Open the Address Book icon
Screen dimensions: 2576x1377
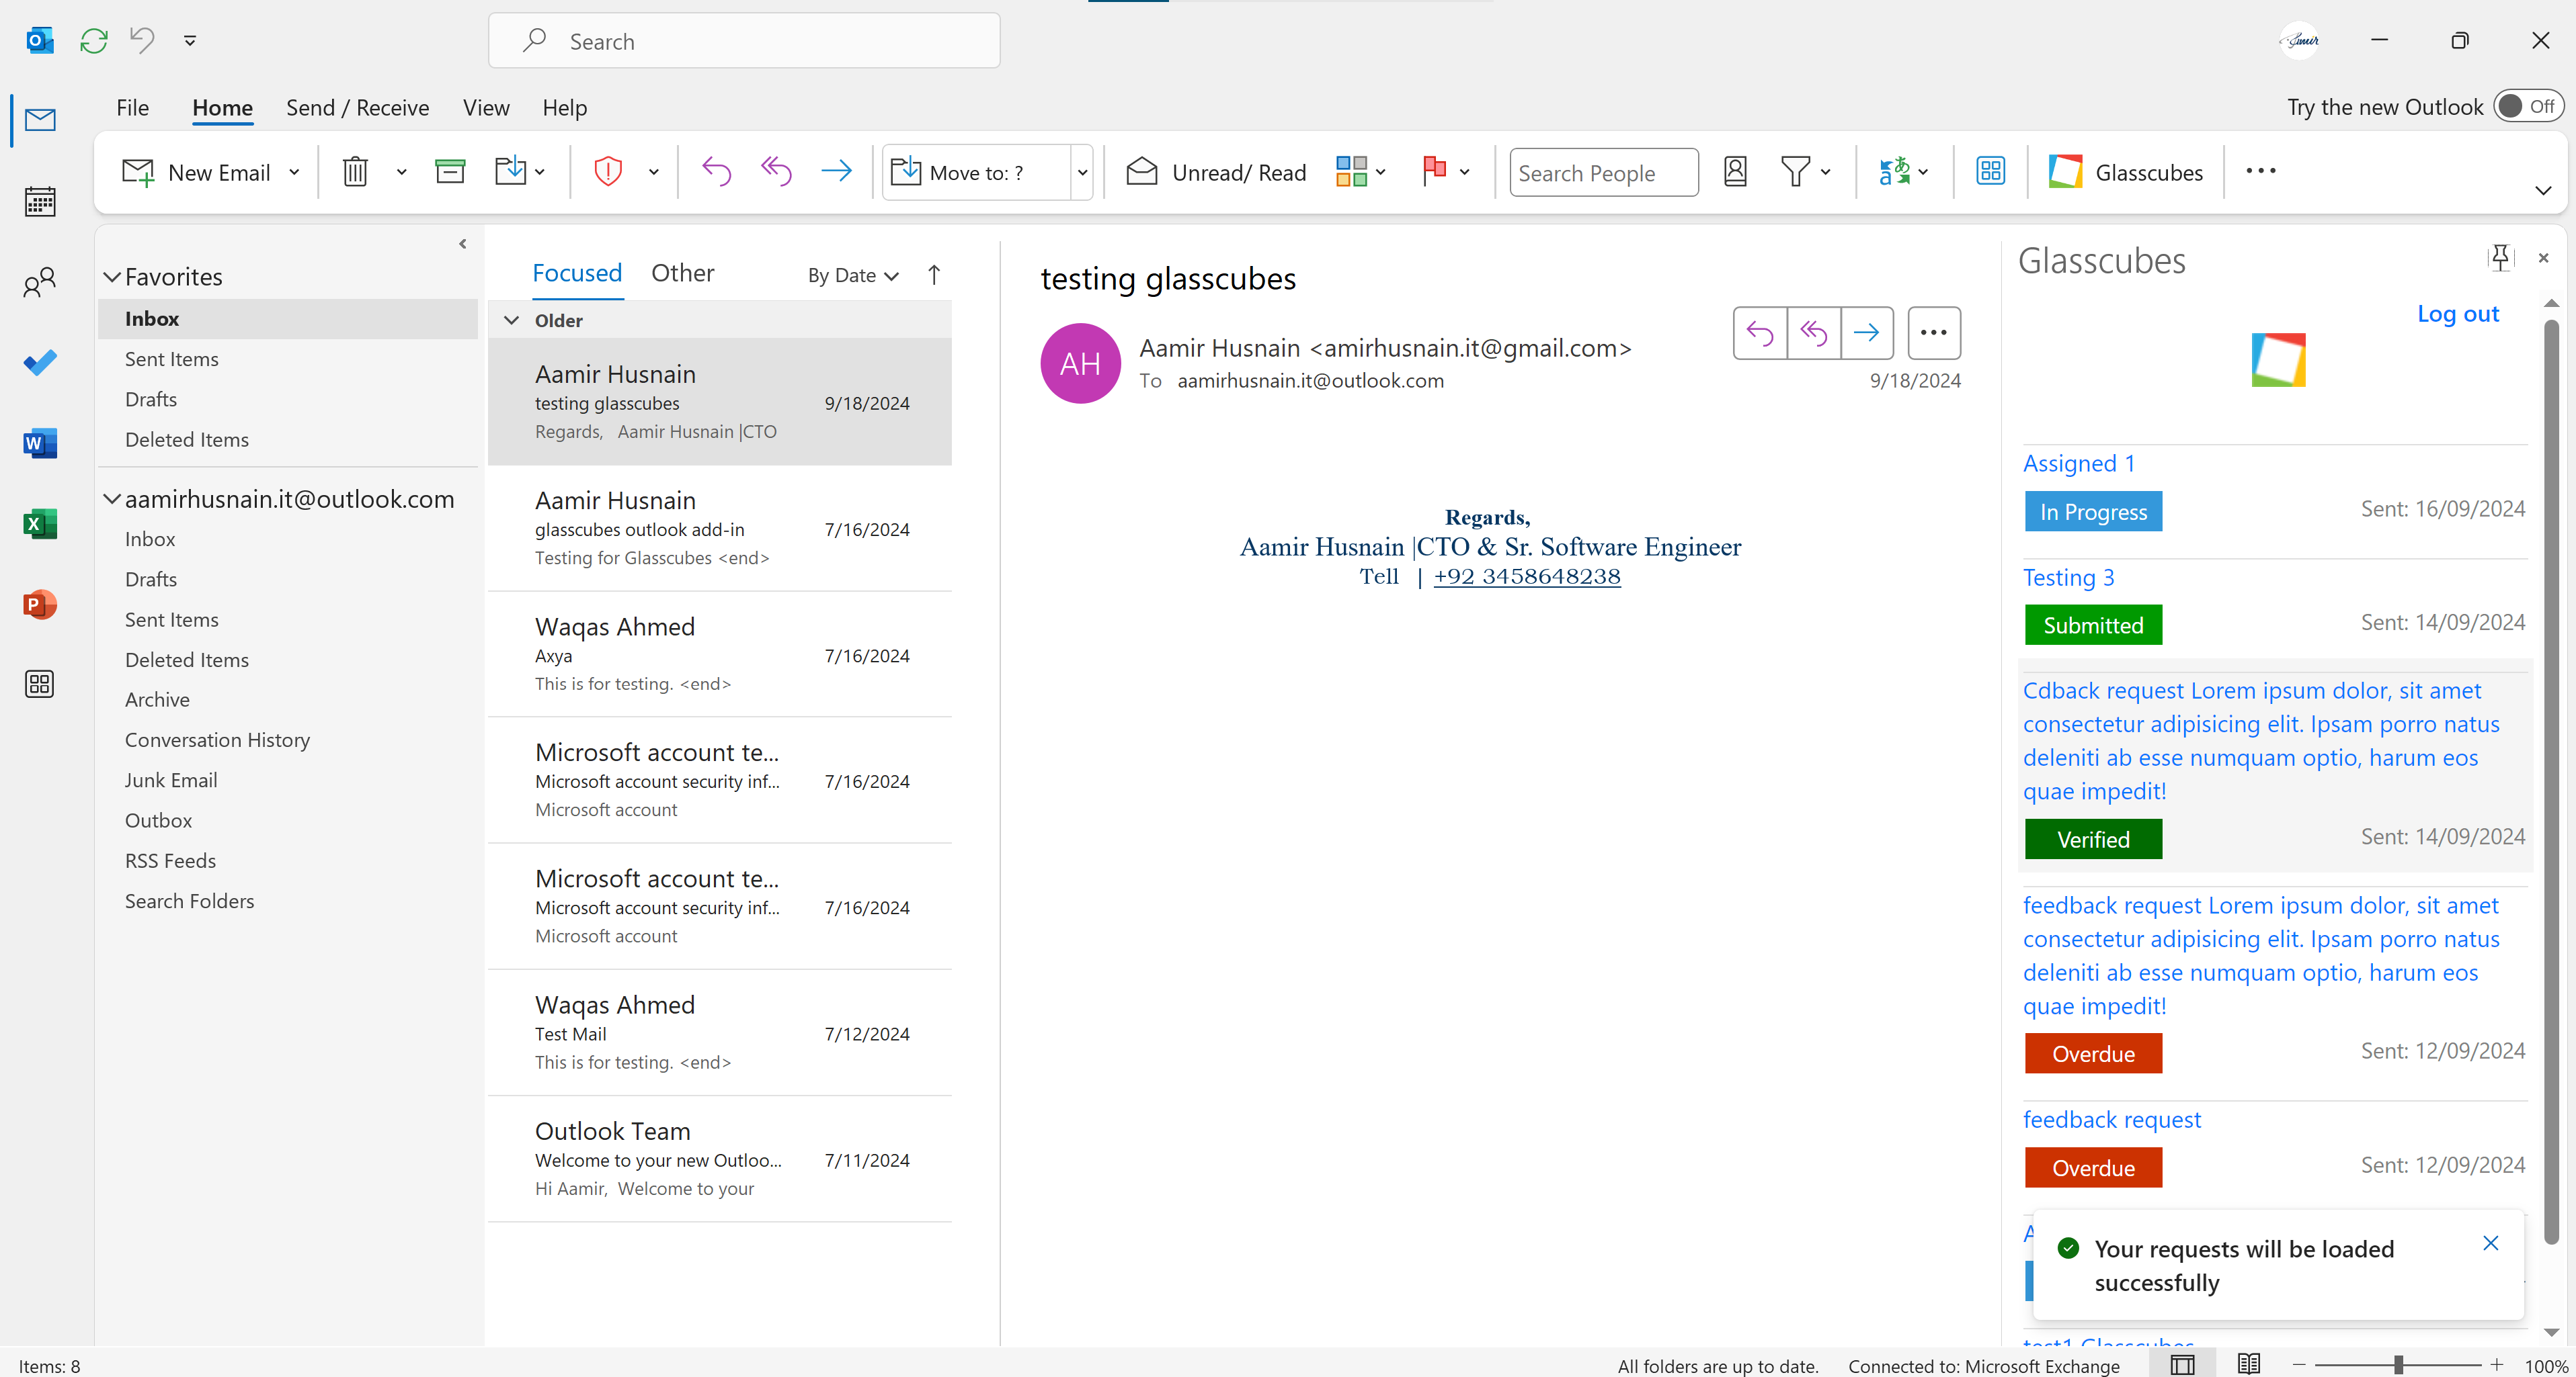tap(1736, 171)
